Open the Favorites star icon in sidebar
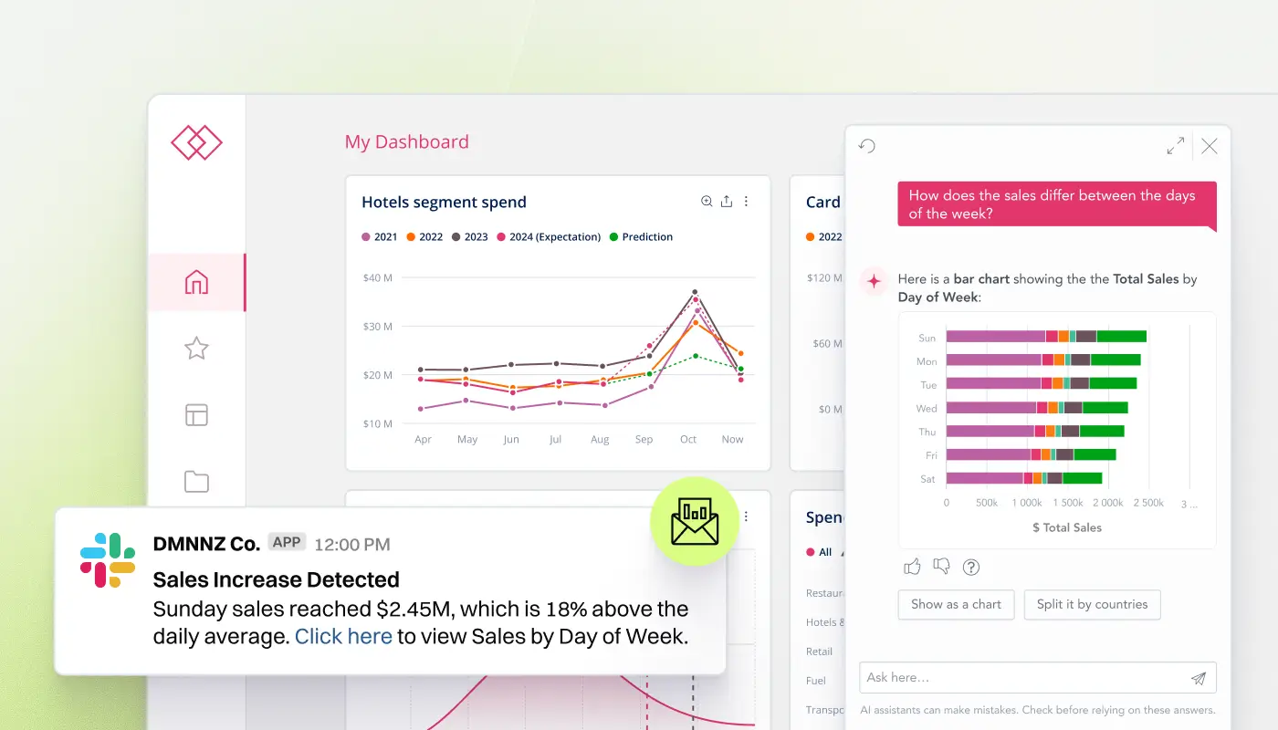Screen dimensions: 1278x730 [196, 349]
